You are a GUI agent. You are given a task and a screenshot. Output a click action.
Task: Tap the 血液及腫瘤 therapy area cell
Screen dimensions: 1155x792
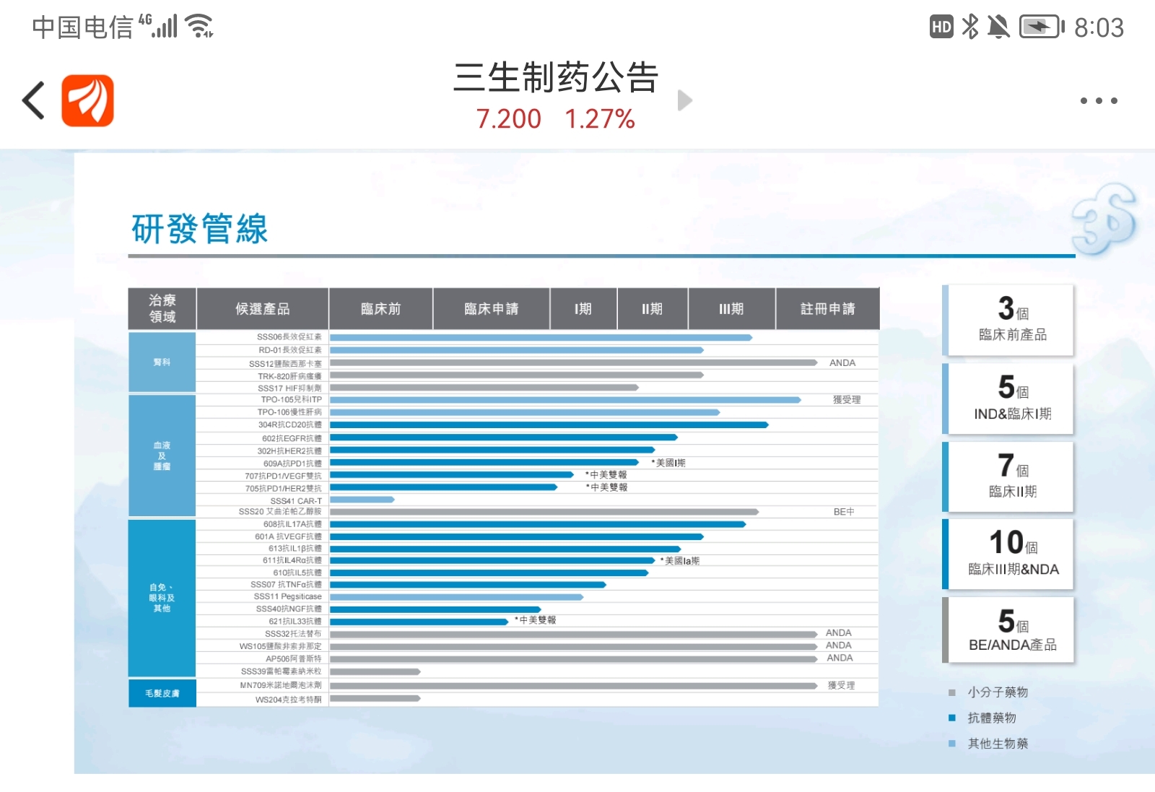coord(162,456)
